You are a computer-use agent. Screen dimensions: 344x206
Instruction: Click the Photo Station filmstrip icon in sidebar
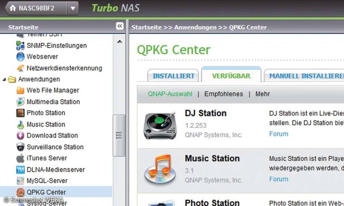click(20, 113)
